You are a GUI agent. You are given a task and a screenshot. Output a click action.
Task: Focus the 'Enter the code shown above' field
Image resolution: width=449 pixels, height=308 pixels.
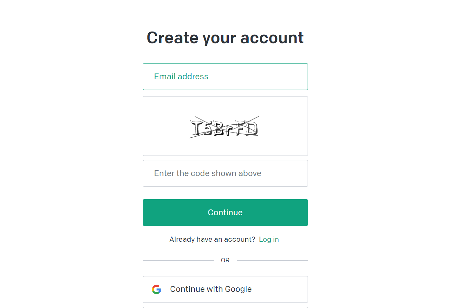pyautogui.click(x=225, y=173)
